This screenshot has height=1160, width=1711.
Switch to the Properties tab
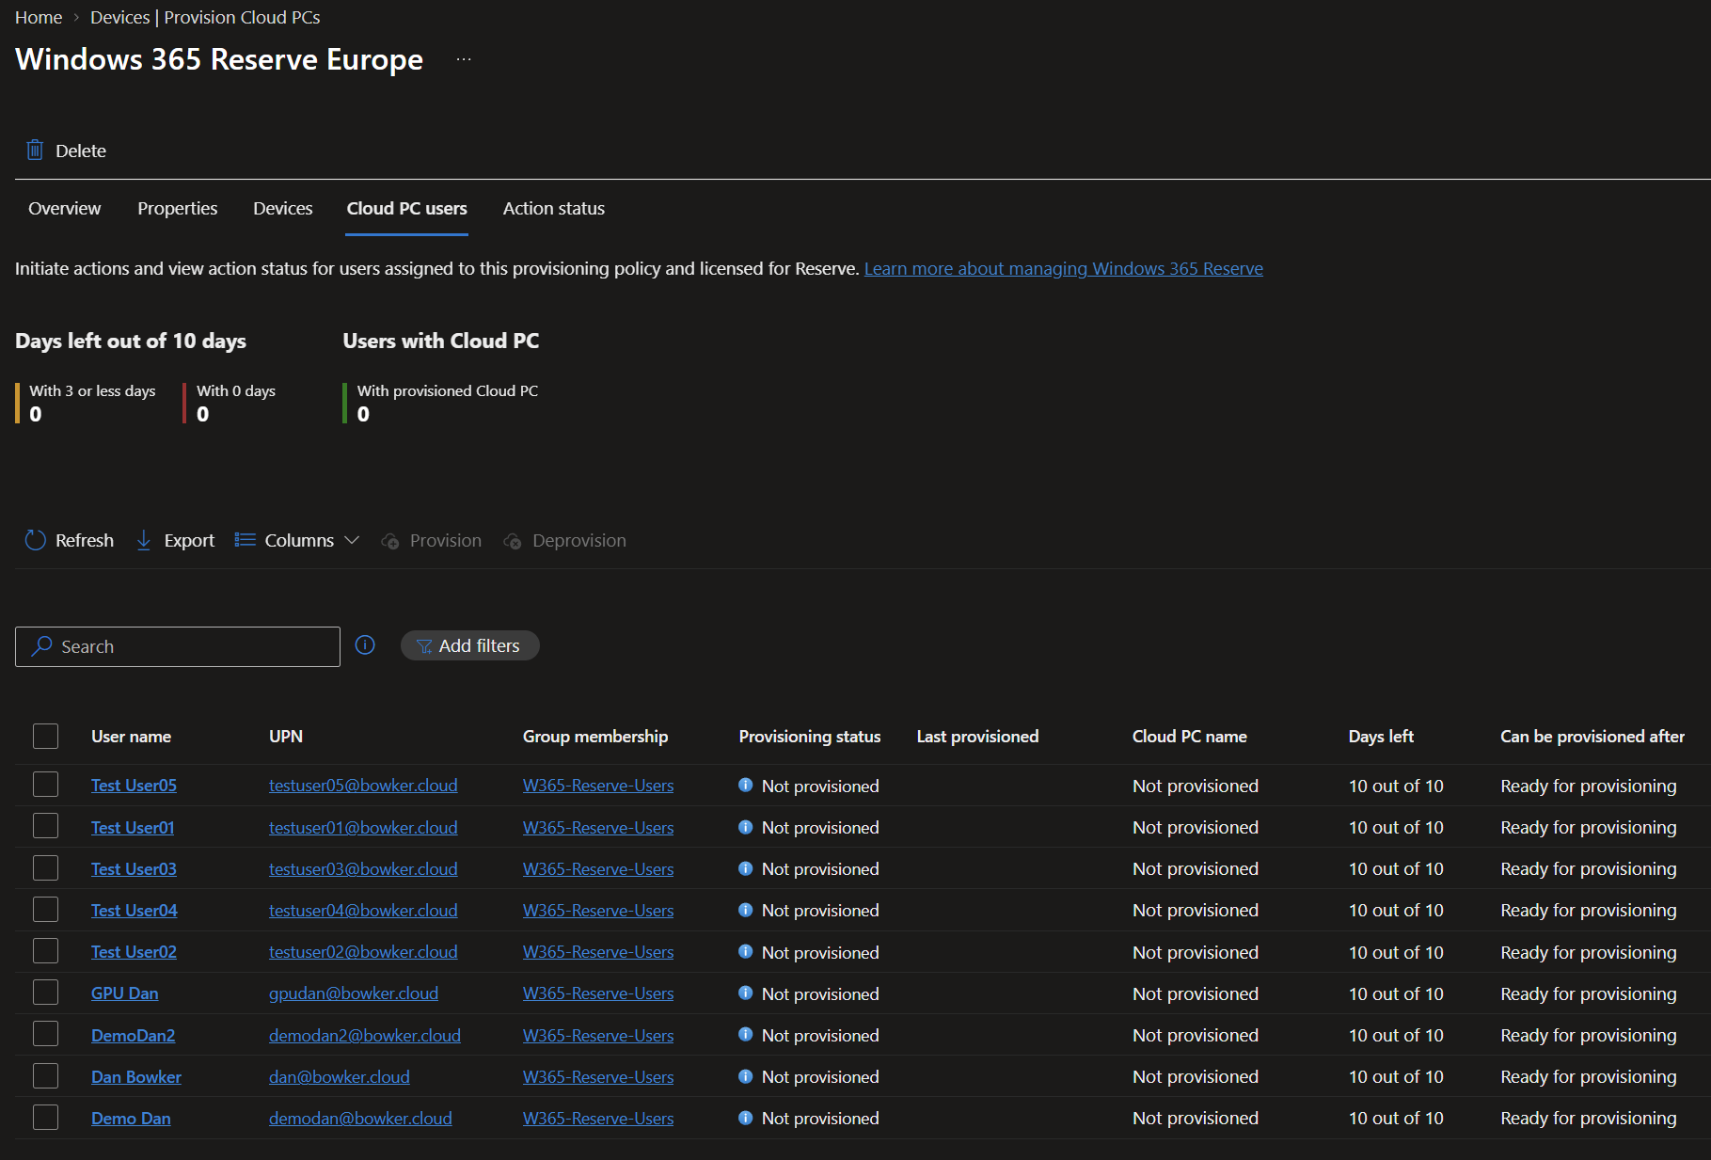pos(177,208)
